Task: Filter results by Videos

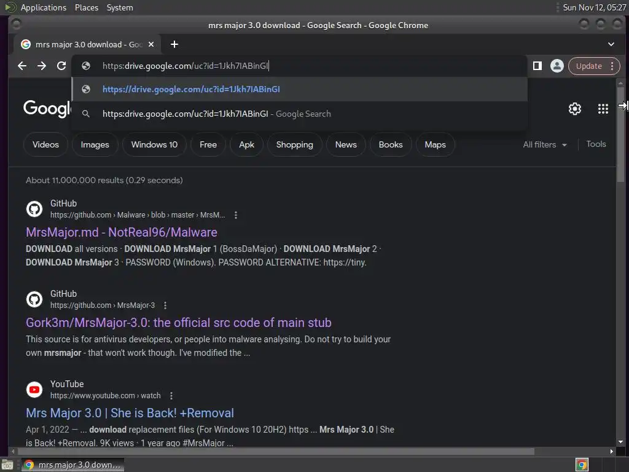Action: (45, 144)
